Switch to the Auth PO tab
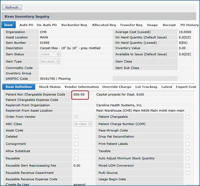This screenshot has height=186, width=200. pos(26,25)
